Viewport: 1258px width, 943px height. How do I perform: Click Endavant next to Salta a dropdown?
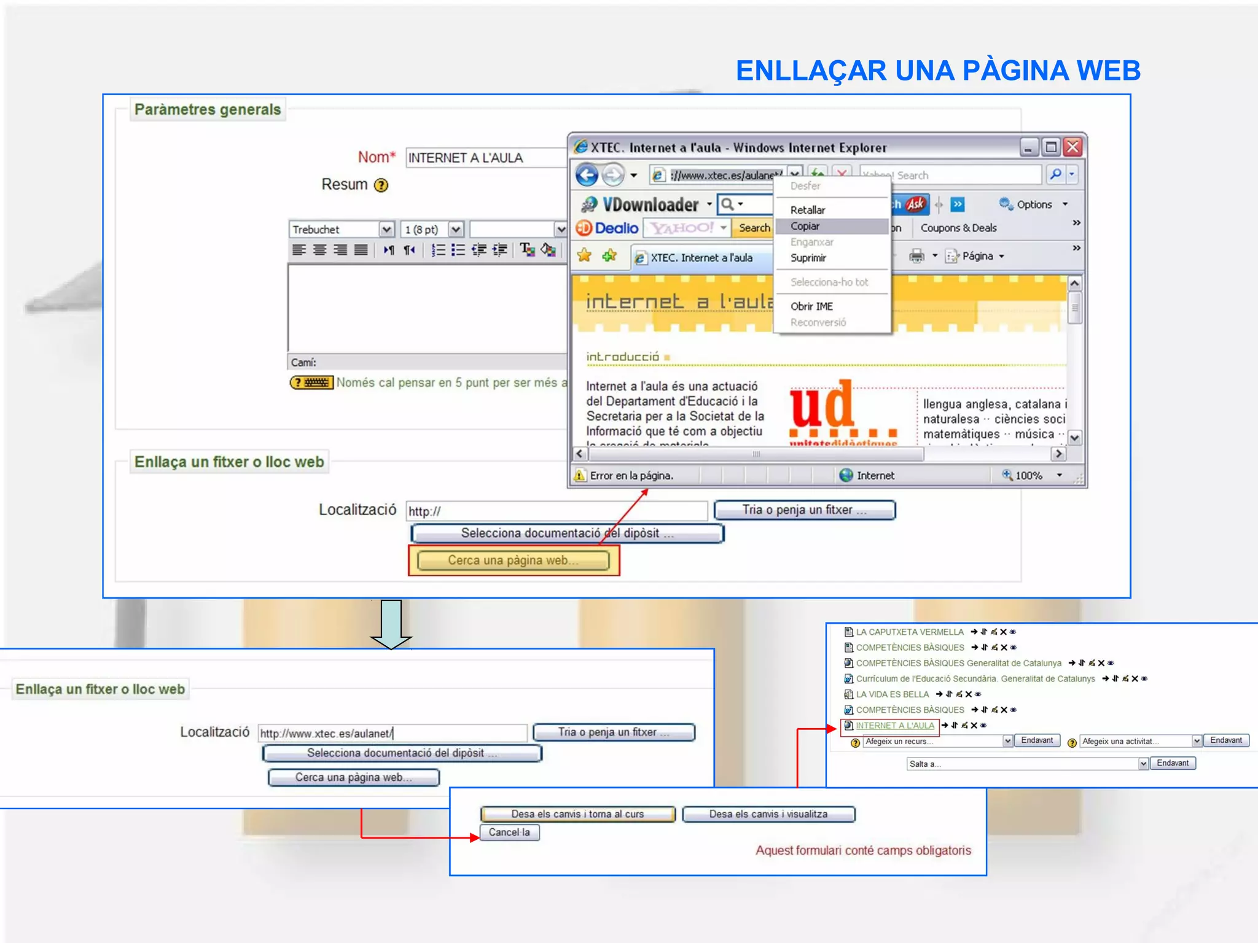pyautogui.click(x=1173, y=763)
